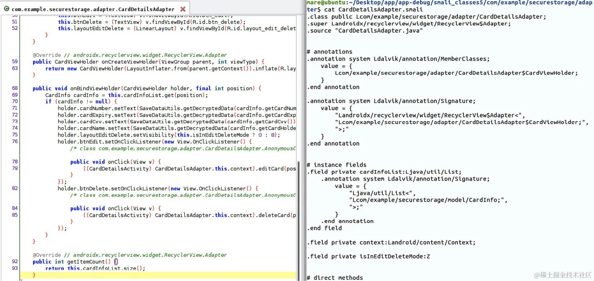Image resolution: width=594 pixels, height=281 pixels.
Task: Click the '# instance fields' comment in terminal
Action: 337,165
